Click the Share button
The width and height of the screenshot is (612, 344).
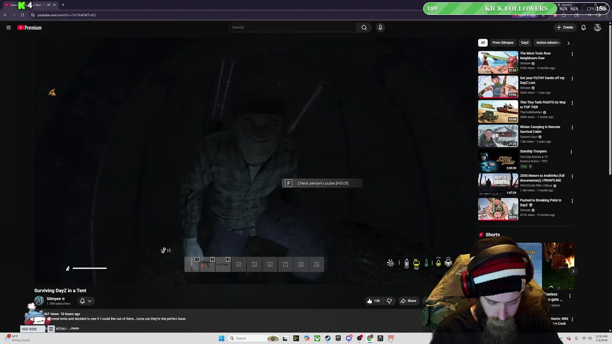pos(408,301)
